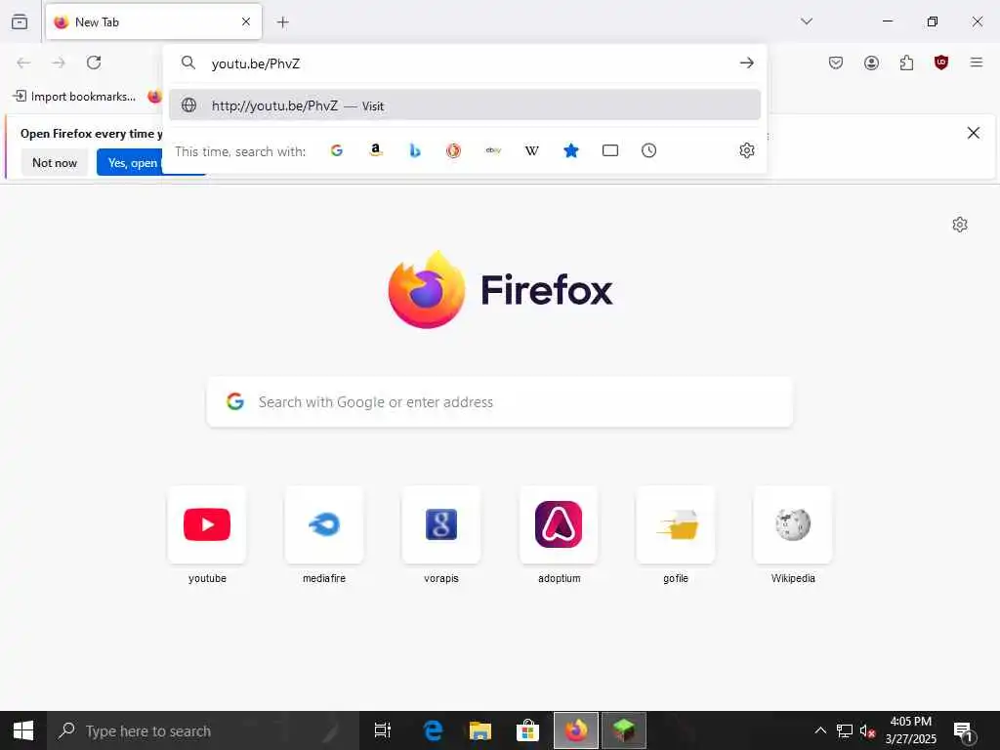
Task: Search this time with eBay
Action: [493, 150]
